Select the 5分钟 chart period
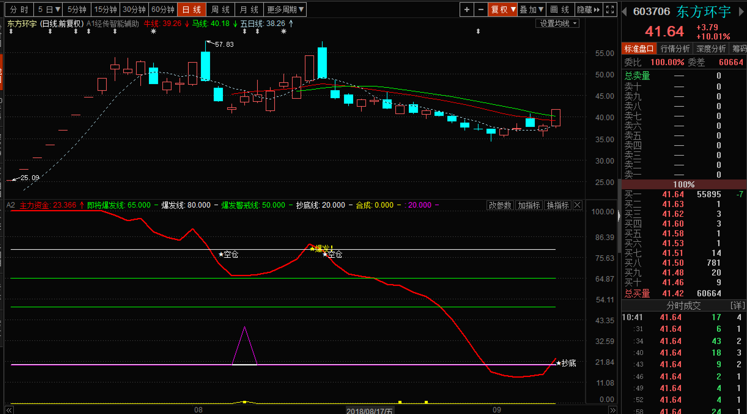The image size is (747, 414). point(77,10)
